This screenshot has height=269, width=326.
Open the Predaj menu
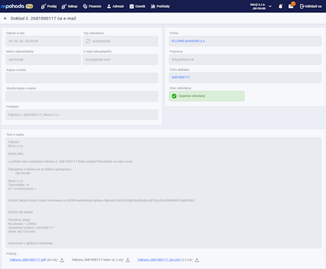(49, 7)
